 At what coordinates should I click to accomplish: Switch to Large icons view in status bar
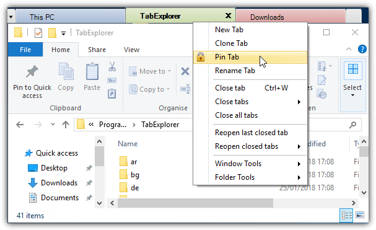point(360,215)
